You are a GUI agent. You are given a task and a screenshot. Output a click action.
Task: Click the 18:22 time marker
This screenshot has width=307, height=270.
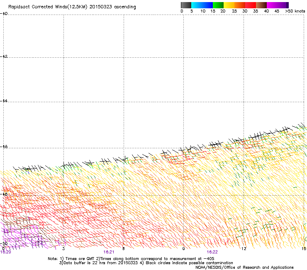[x=212, y=252]
